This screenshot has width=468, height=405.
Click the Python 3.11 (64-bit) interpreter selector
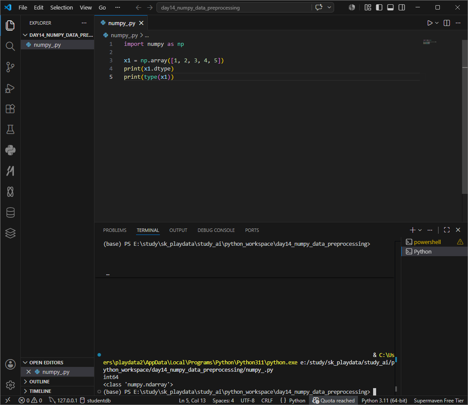pos(384,400)
